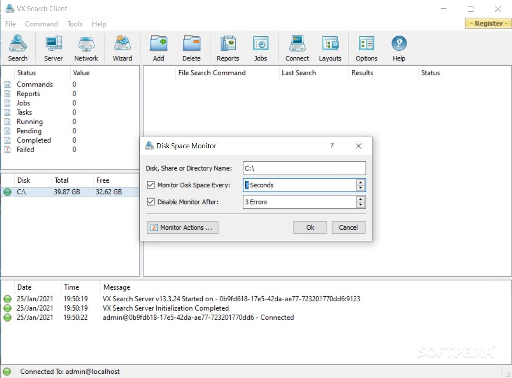Select the Server Initialization Completed message
This screenshot has height=378, width=512.
[x=166, y=308]
